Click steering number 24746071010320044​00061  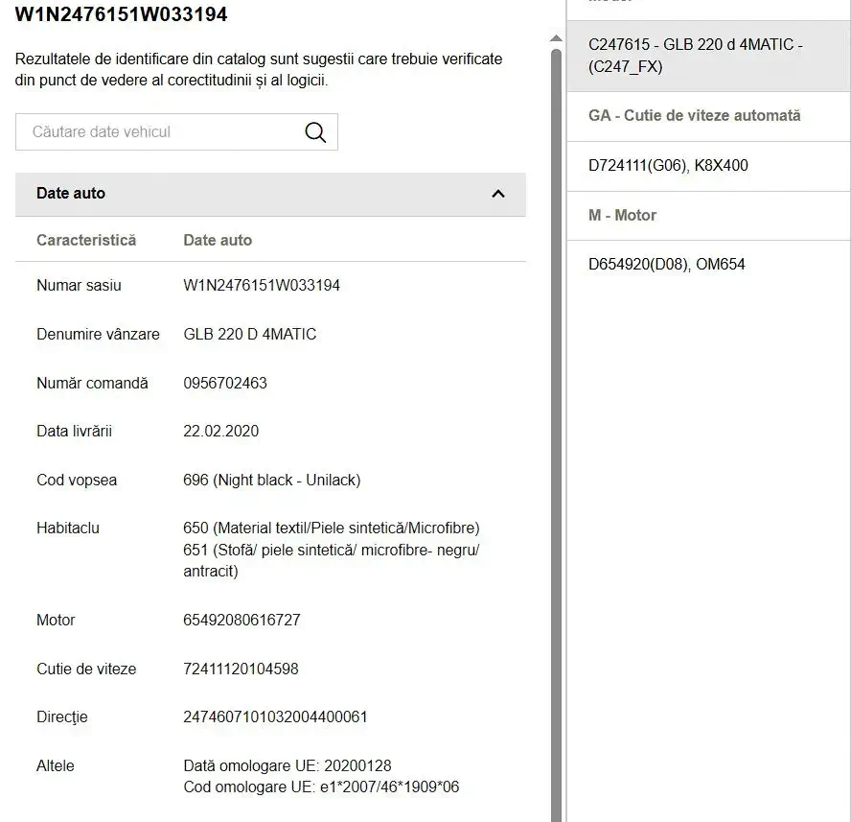tap(275, 717)
